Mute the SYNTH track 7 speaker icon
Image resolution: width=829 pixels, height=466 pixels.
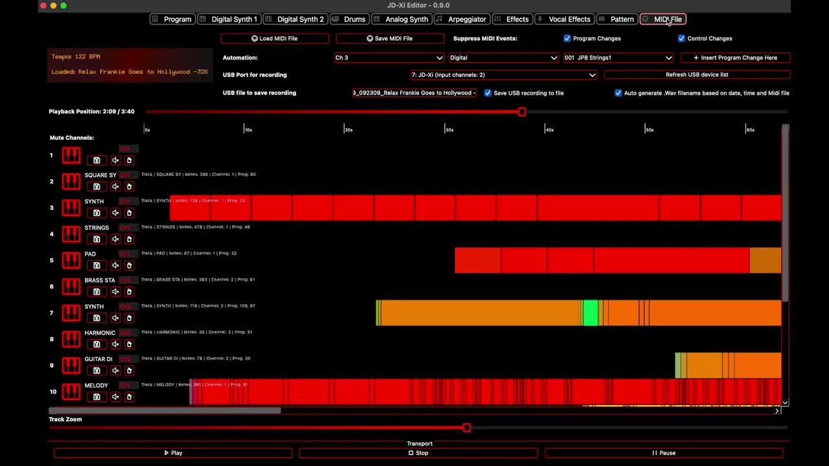tap(115, 318)
